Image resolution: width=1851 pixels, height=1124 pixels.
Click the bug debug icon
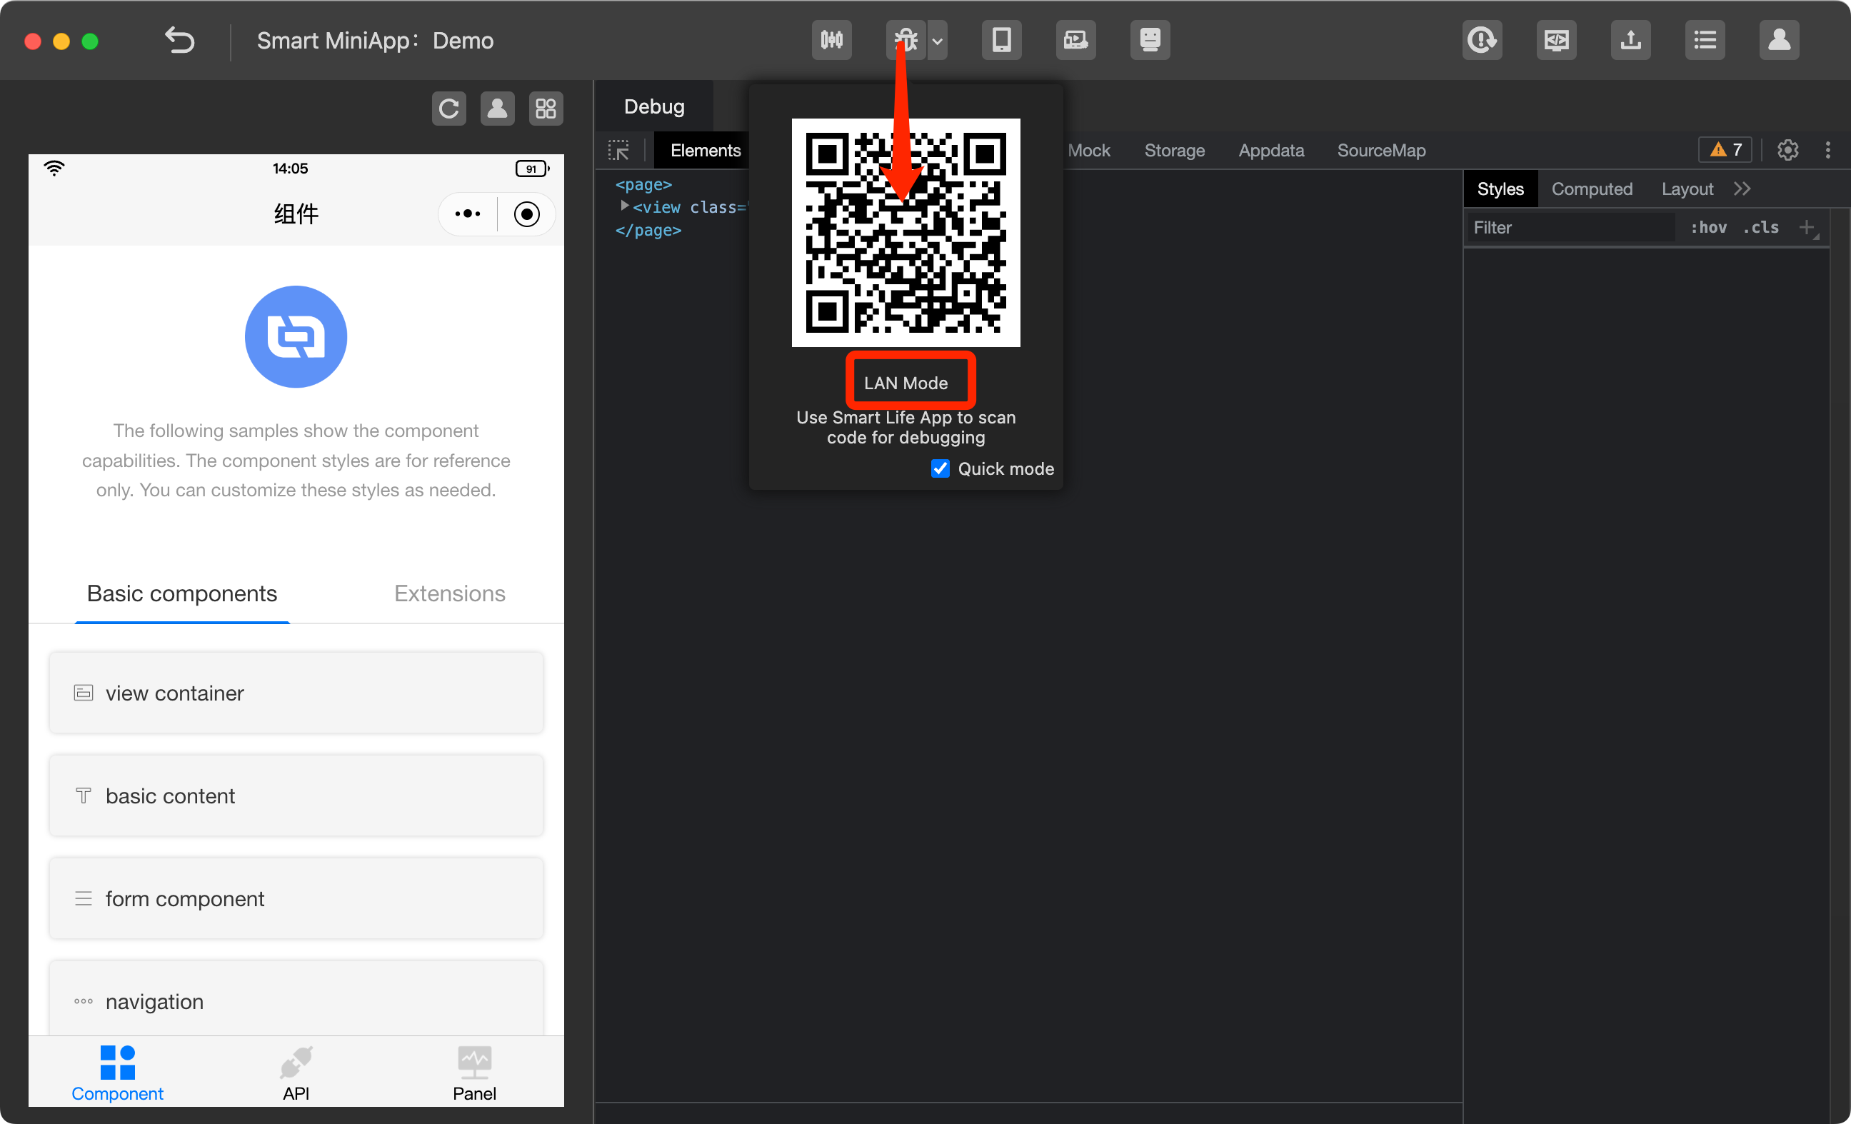click(x=906, y=40)
